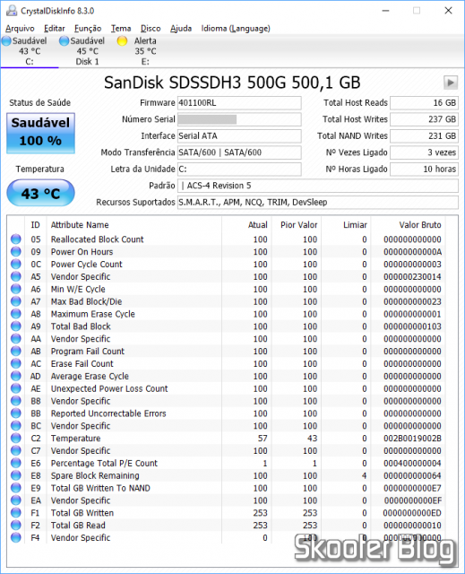
Task: Click the status icon for Spare Block Remaining
Action: [x=16, y=475]
